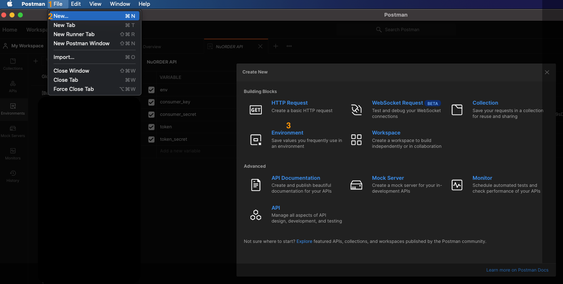Open the History sidebar section
Viewport: 563px width, 284px height.
[x=13, y=176]
